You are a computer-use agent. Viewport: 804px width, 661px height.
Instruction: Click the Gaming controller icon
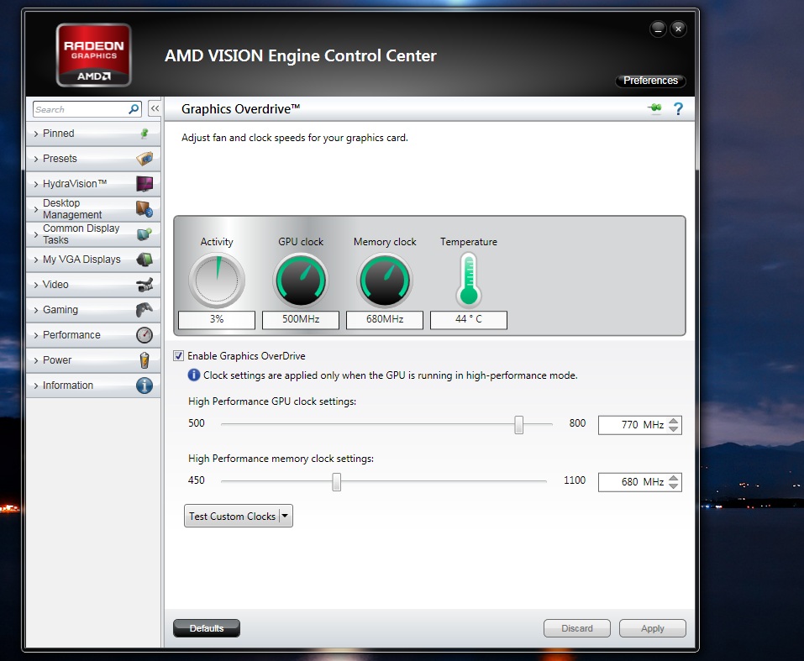[145, 310]
